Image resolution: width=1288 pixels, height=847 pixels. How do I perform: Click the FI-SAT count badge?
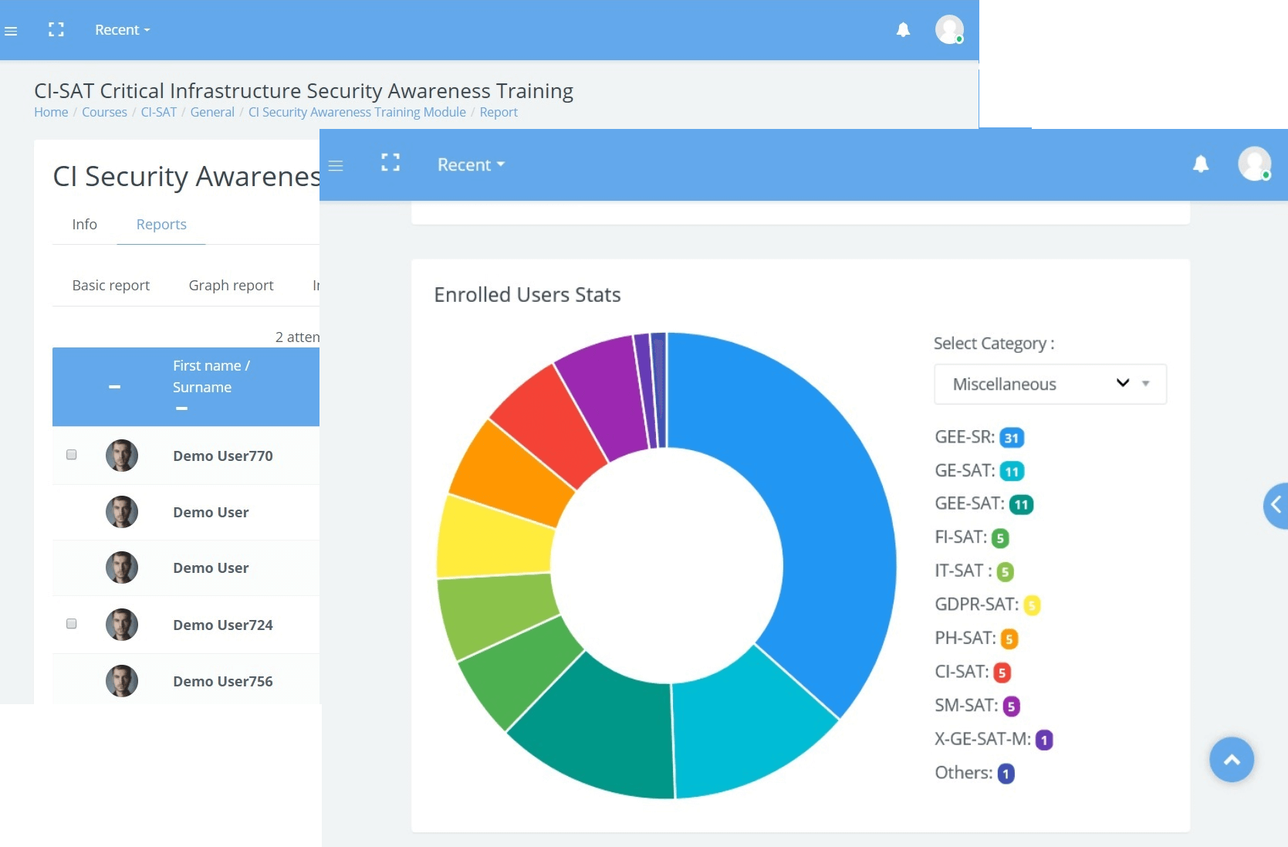click(x=1000, y=538)
